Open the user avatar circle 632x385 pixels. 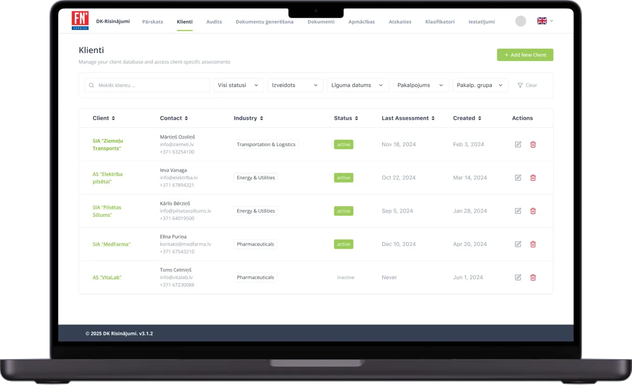(520, 21)
